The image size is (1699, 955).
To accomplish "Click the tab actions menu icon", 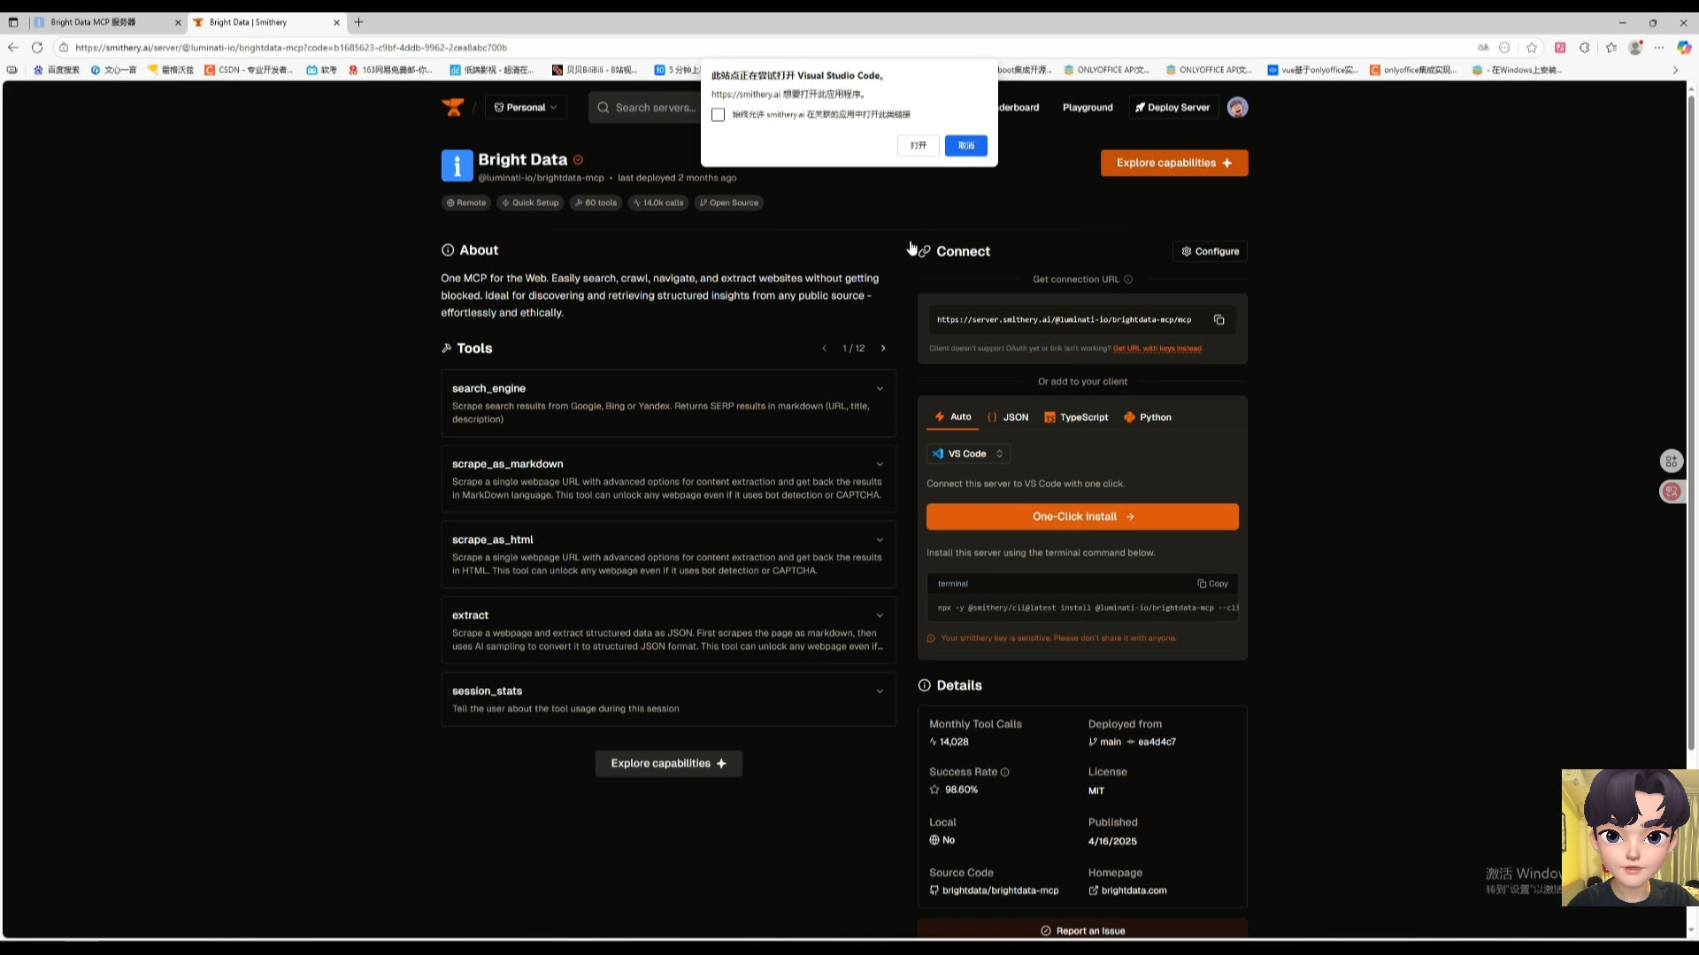I will (13, 22).
